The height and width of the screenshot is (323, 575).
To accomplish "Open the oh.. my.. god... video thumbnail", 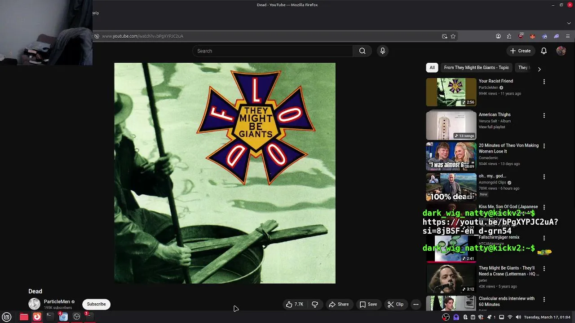I will tap(451, 187).
